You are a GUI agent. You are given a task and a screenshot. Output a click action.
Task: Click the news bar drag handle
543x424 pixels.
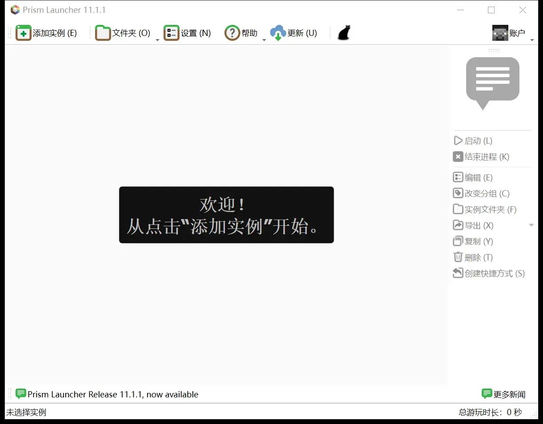(9, 394)
